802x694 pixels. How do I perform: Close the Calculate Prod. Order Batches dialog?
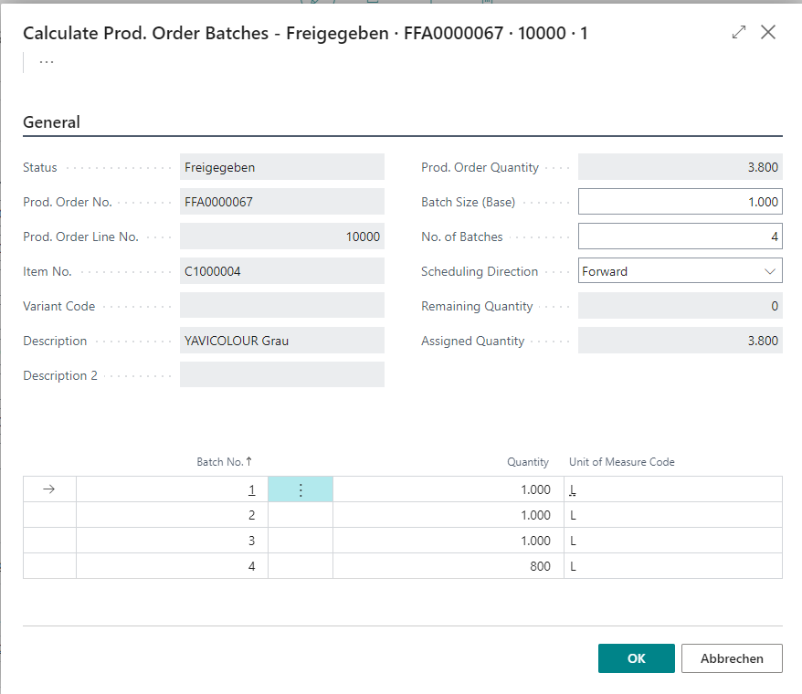(767, 32)
